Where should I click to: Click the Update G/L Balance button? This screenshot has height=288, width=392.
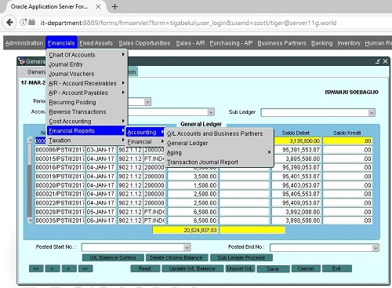[x=193, y=268]
